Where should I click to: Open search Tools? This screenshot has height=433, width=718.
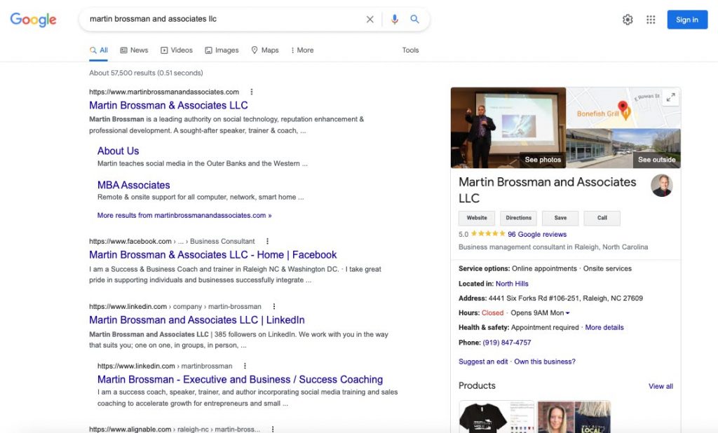tap(410, 50)
